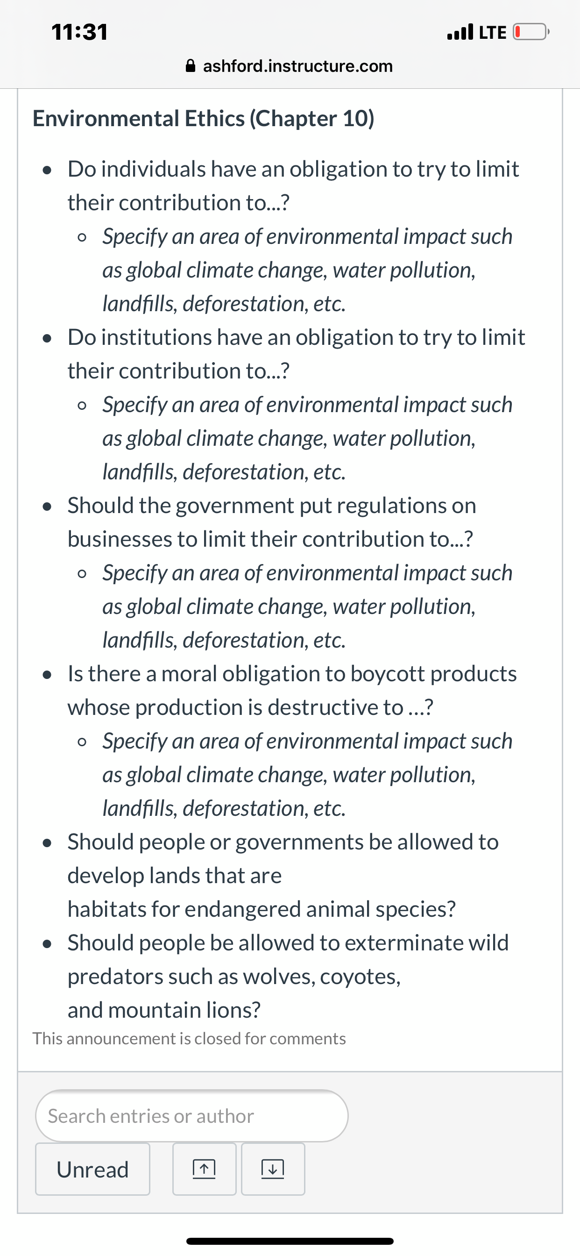This screenshot has height=1256, width=580.
Task: Tap the Environmental Ethics (Chapter 10) heading
Action: pyautogui.click(x=203, y=119)
